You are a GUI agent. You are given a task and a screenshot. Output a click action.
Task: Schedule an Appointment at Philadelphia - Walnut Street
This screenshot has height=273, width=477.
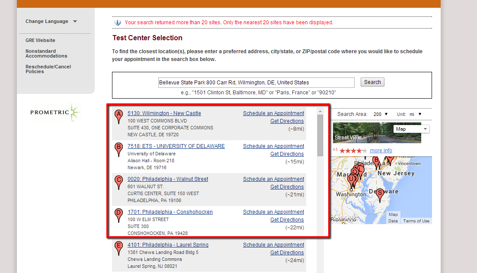tap(273, 179)
